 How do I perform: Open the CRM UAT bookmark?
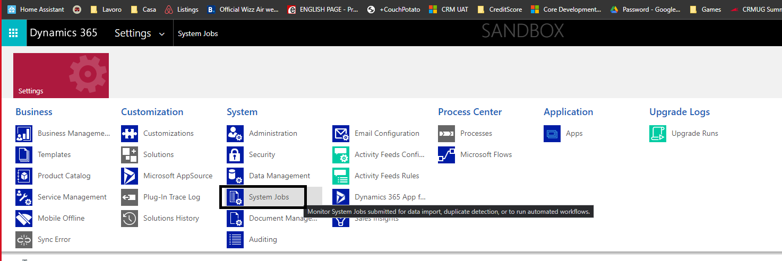point(449,9)
